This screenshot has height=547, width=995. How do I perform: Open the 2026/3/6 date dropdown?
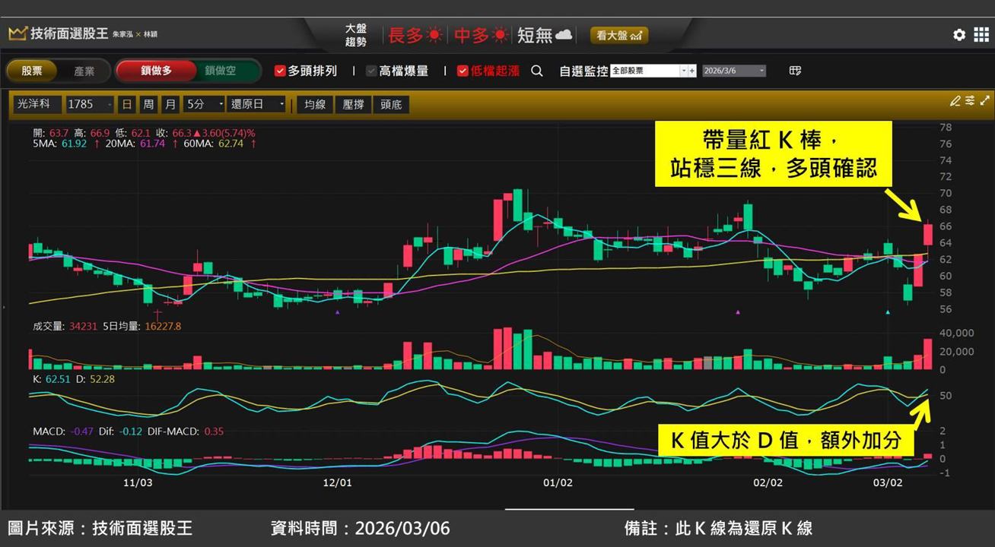tap(734, 71)
